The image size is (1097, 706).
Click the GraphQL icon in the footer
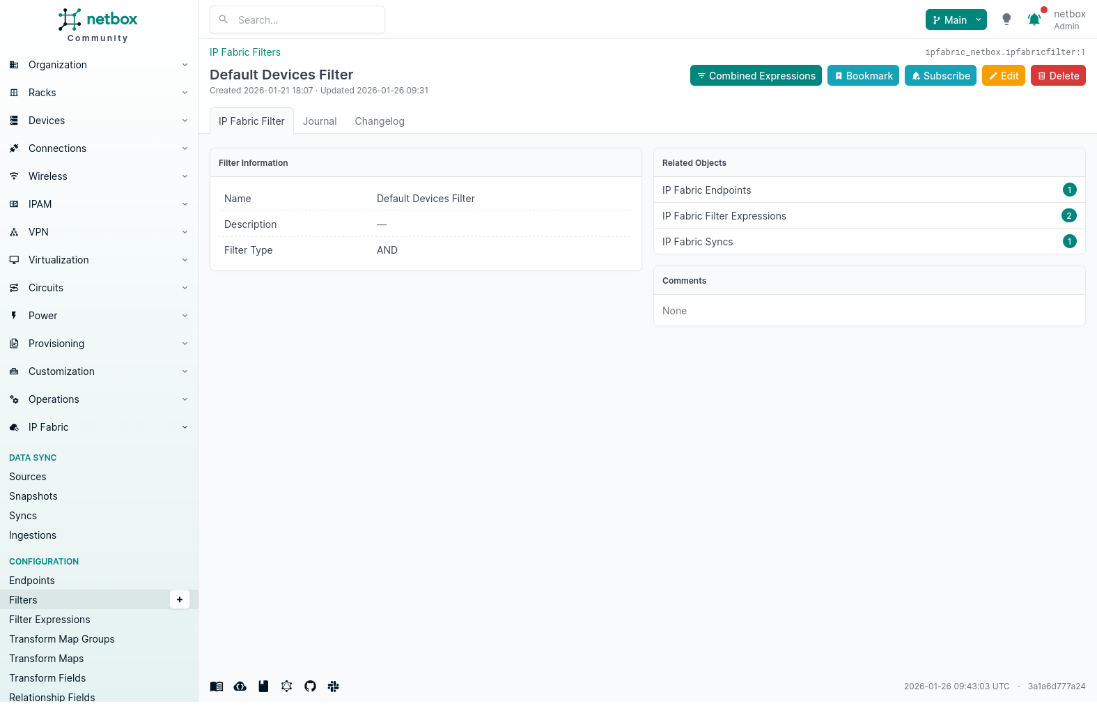(x=286, y=686)
